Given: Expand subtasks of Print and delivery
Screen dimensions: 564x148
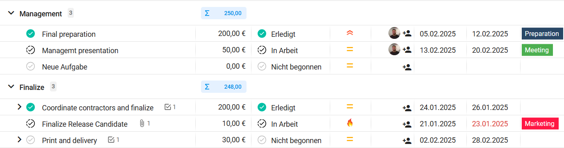Looking at the screenshot, I should (19, 139).
